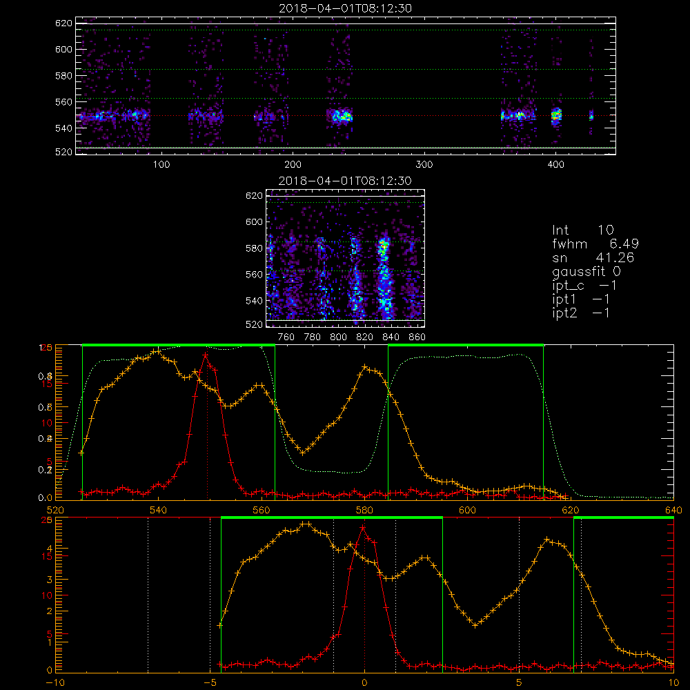690x690 pixels.
Task: Click the top plot's 2018-04-01T08:12:30 title
Action: (345, 8)
